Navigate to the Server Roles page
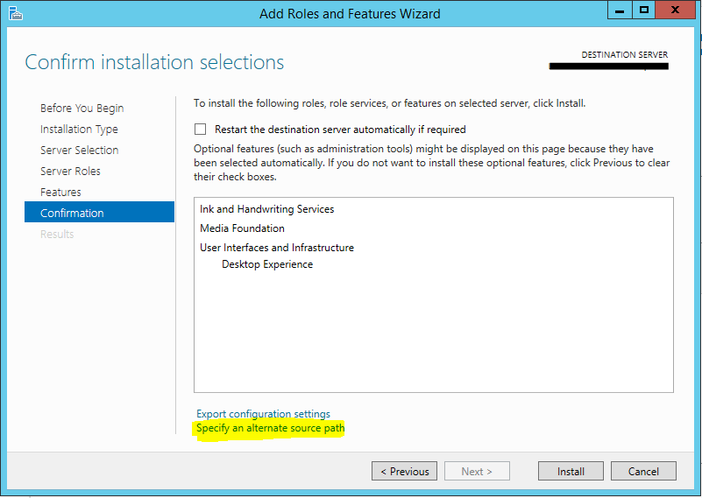702x498 pixels. pyautogui.click(x=70, y=172)
